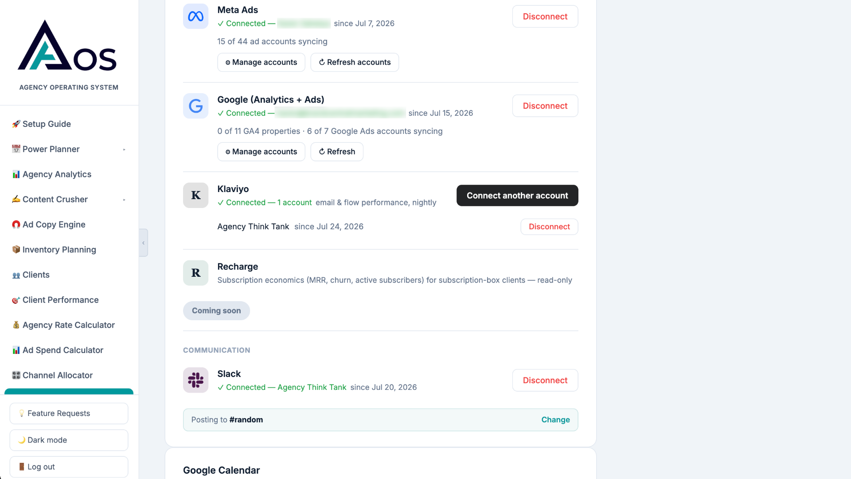
Task: Collapse the sidebar with the chevron handle
Action: (x=143, y=243)
